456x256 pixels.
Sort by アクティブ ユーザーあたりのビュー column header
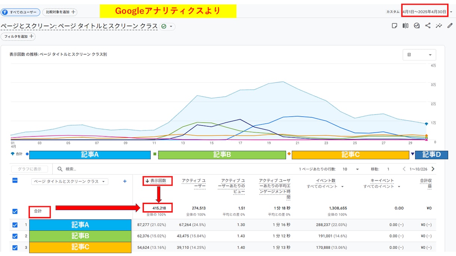(231, 186)
